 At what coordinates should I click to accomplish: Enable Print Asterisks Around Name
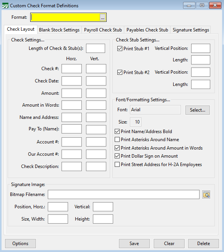[117, 140]
